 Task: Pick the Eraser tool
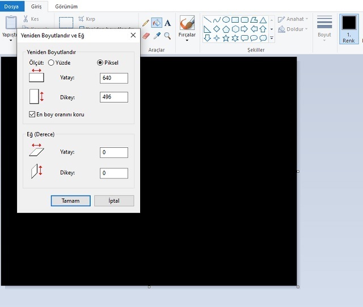point(146,36)
